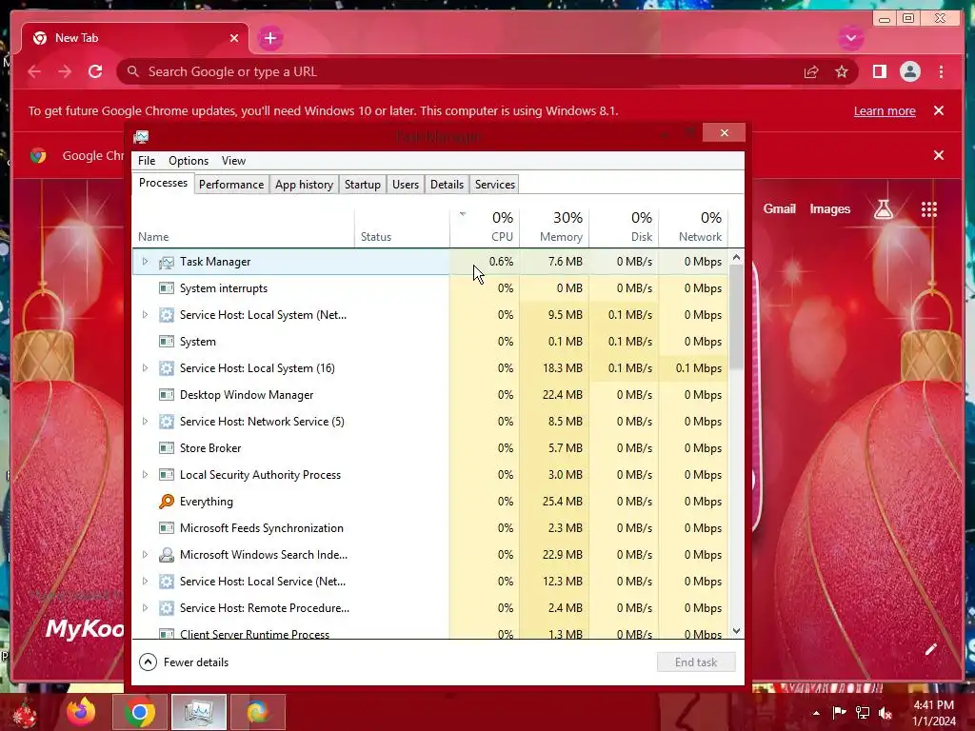Open the tab search chevron in Chrome
Viewport: 975px width, 731px height.
(x=850, y=38)
